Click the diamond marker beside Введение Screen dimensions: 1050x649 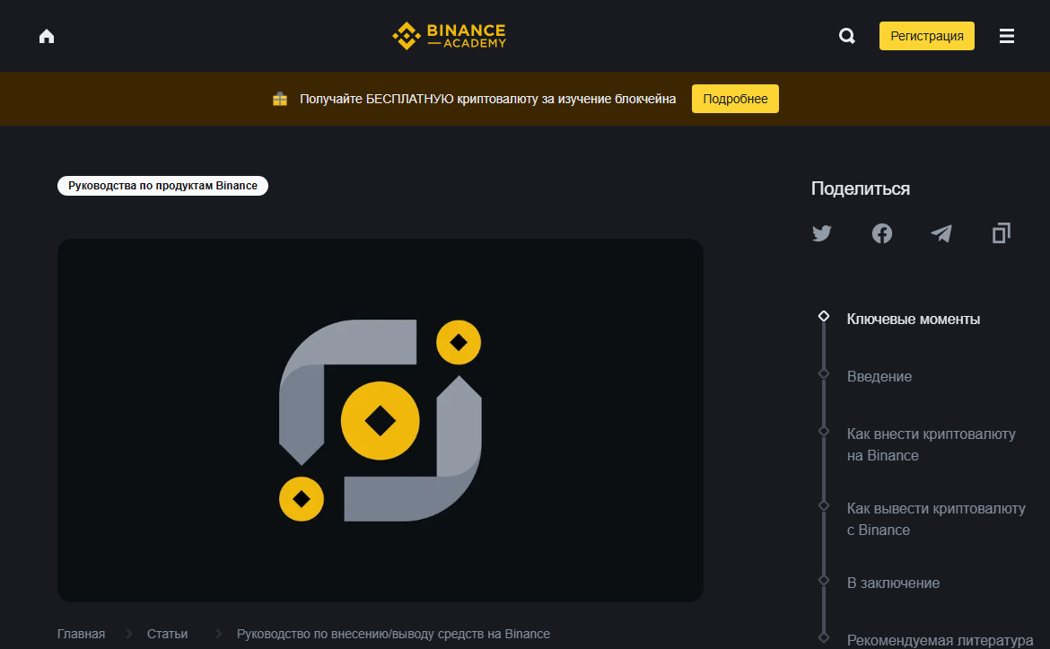click(x=824, y=373)
